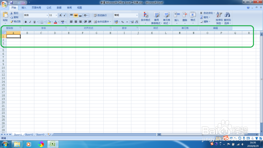This screenshot has width=263, height=148.
Task: Align text to top icon
Action: 71,15
